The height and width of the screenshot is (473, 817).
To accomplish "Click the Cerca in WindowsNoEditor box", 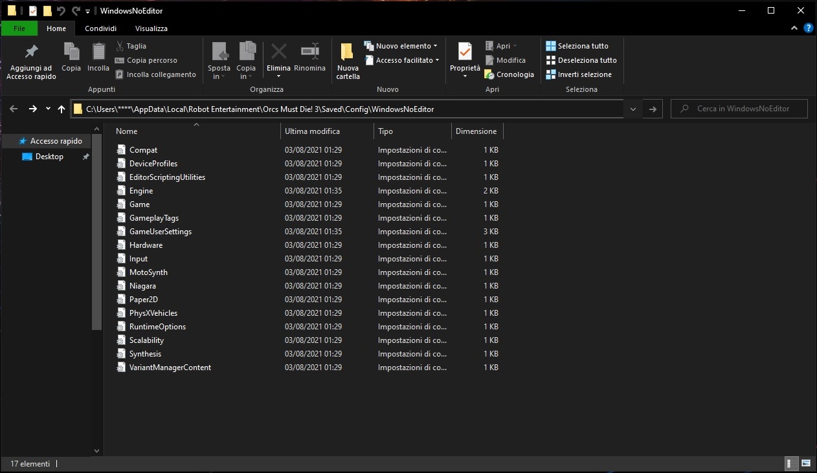I will pos(739,109).
